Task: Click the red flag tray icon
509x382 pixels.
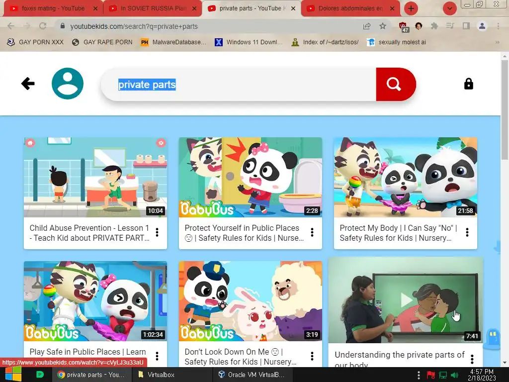Action: 431,375
